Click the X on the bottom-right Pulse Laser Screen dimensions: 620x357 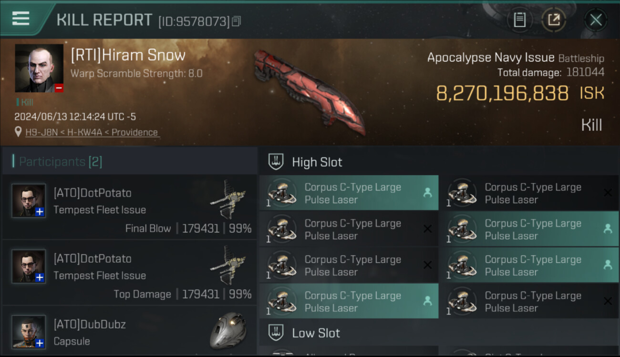[608, 301]
